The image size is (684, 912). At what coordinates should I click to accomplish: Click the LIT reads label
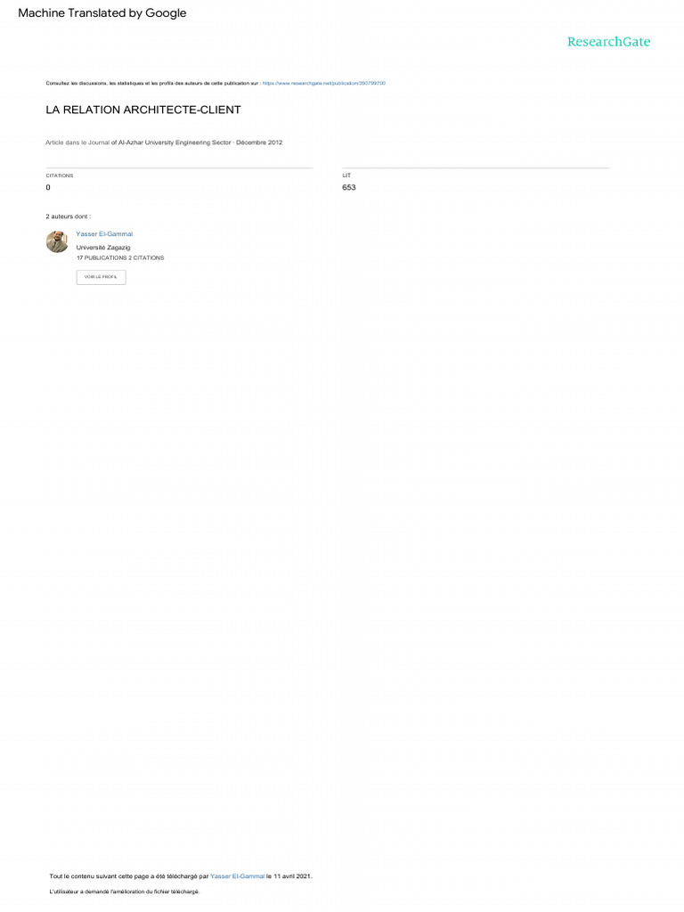(x=346, y=175)
